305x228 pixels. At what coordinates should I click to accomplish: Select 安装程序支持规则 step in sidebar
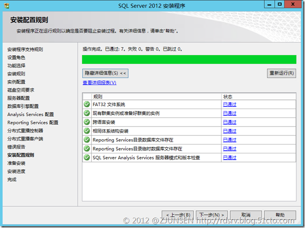pyautogui.click(x=25, y=50)
